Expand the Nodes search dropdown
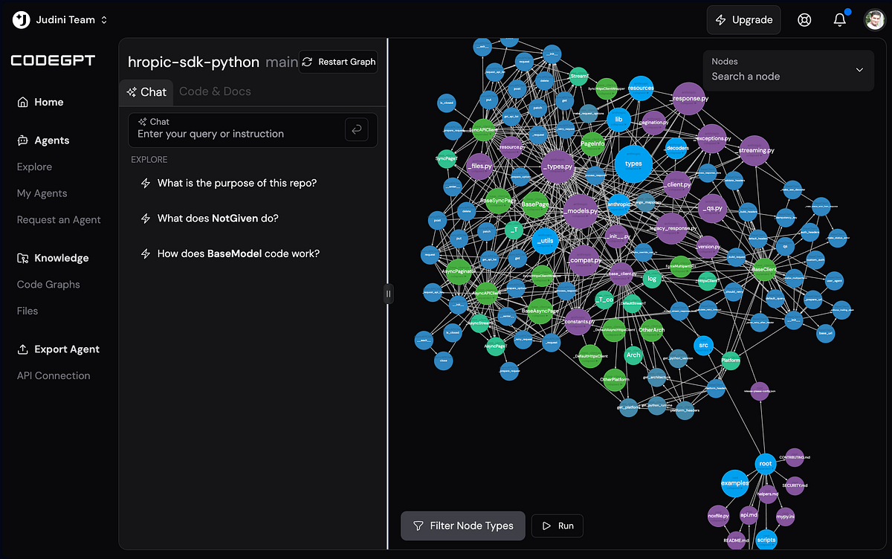 [860, 70]
